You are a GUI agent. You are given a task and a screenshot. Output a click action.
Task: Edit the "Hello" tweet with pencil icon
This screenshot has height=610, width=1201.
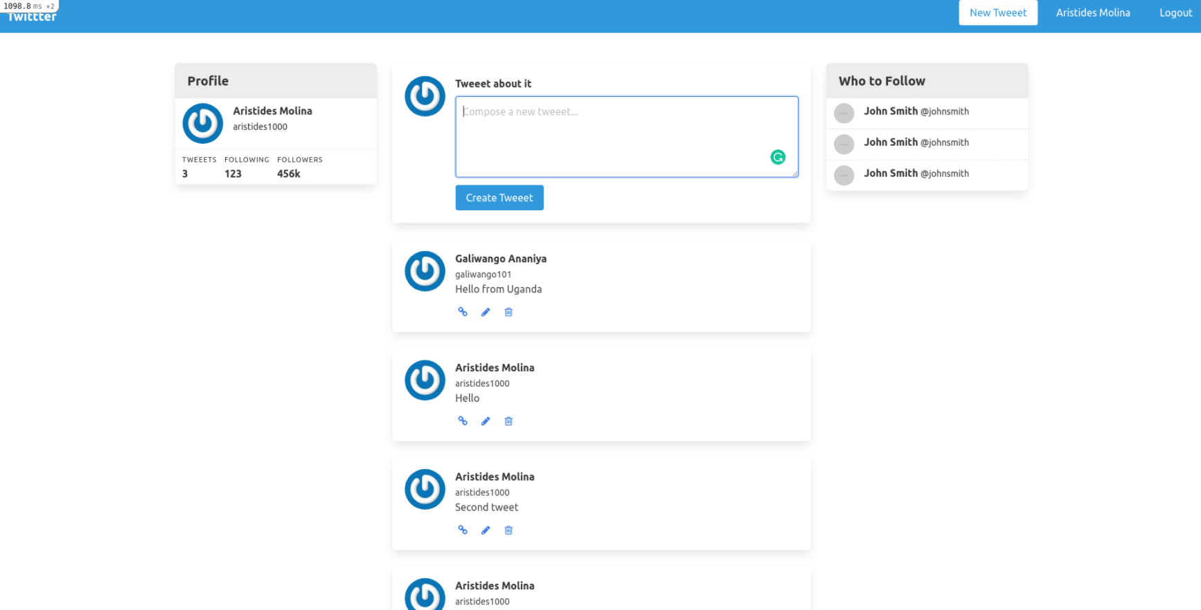click(486, 421)
